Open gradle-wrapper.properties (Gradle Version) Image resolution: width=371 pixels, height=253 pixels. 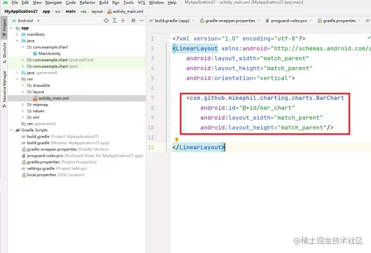coord(65,149)
